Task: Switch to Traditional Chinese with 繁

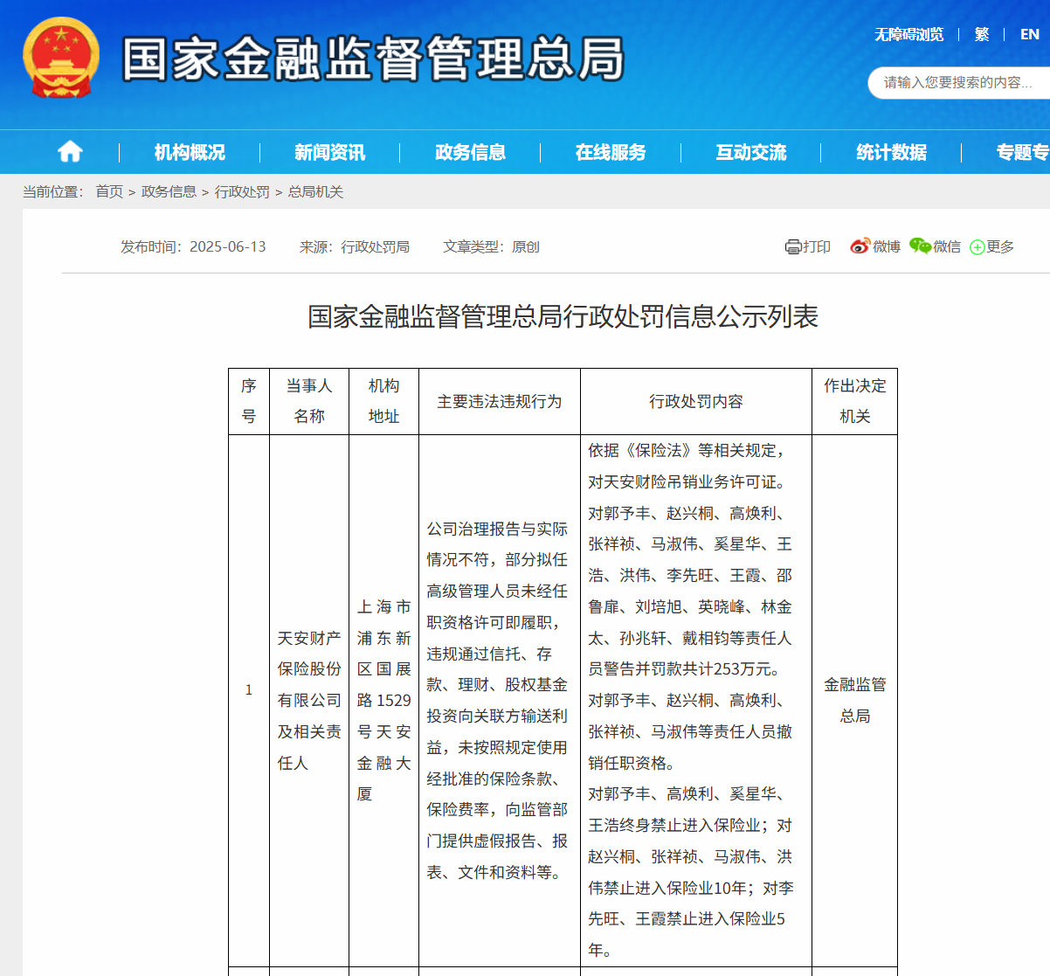Action: click(x=982, y=34)
